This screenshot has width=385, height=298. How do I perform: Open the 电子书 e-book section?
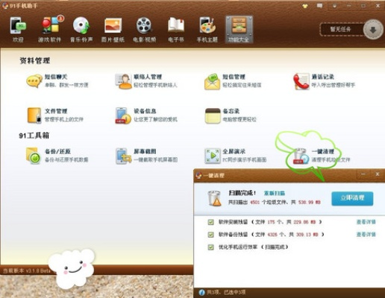[176, 29]
